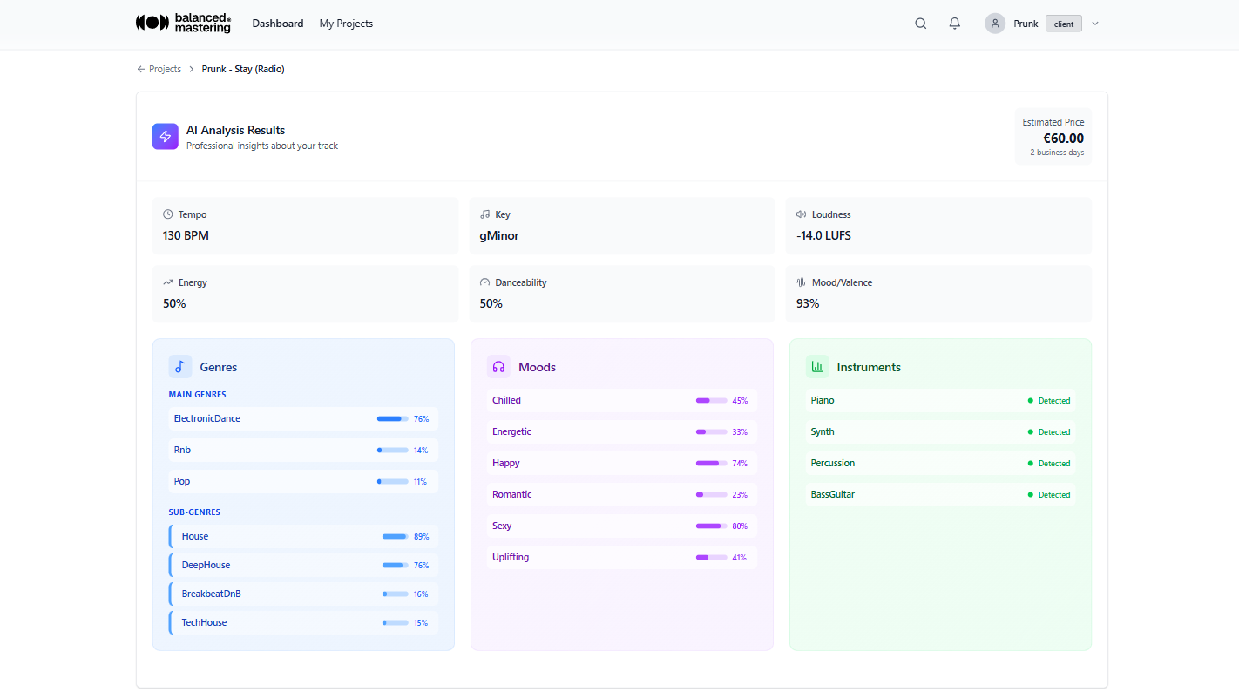Click the Energy trend arrow icon
Image resolution: width=1239 pixels, height=699 pixels.
168,282
